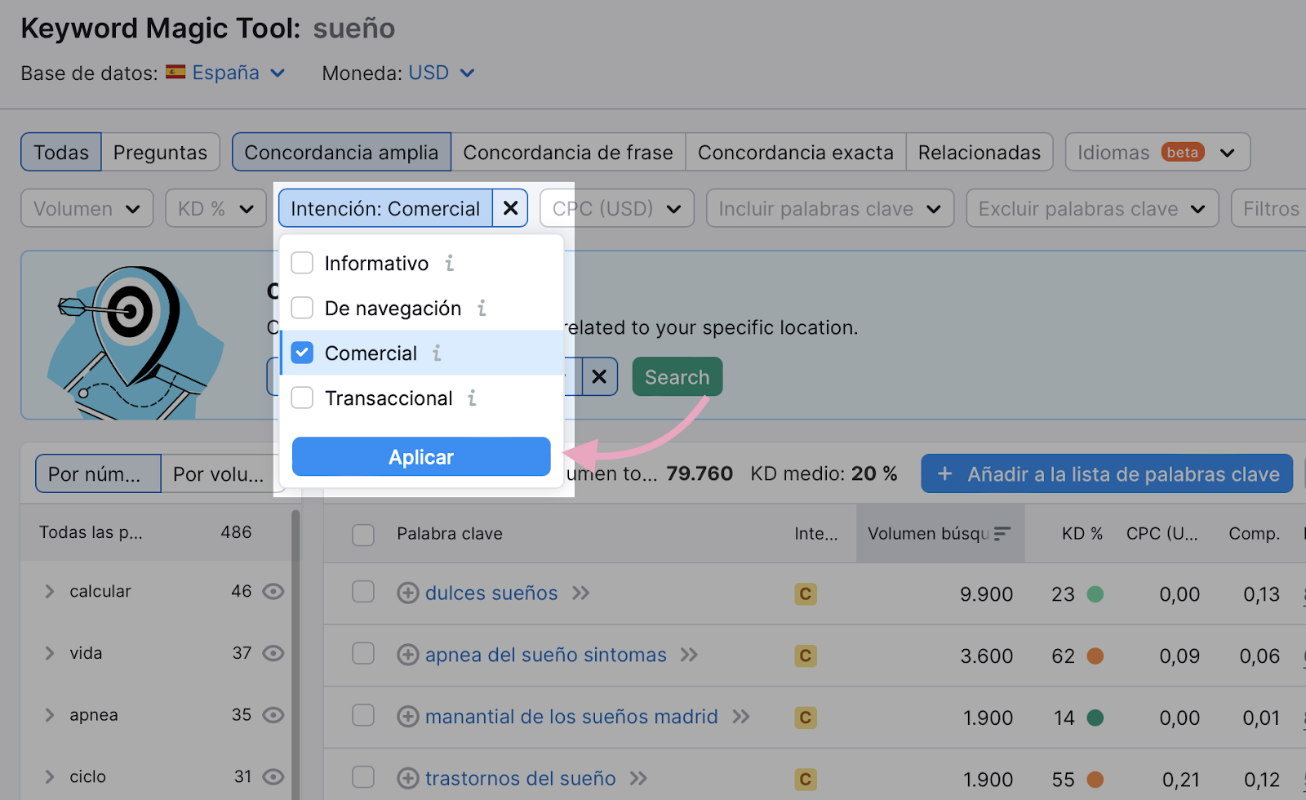Uncheck the Comercial checkbox
The image size is (1306, 800).
pos(302,353)
